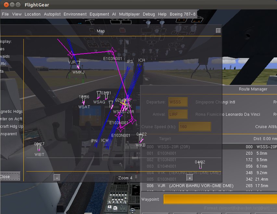Screen dimensions: 277x214
Task: Open the Help menu
Action: (x=162, y=14)
